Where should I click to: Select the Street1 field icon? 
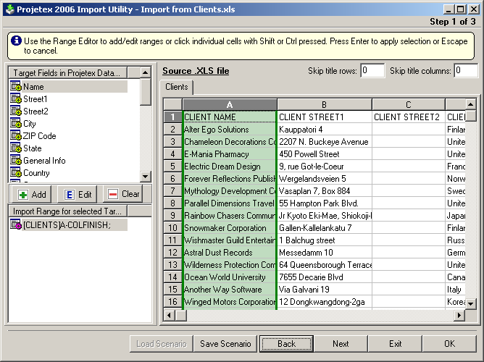click(15, 99)
